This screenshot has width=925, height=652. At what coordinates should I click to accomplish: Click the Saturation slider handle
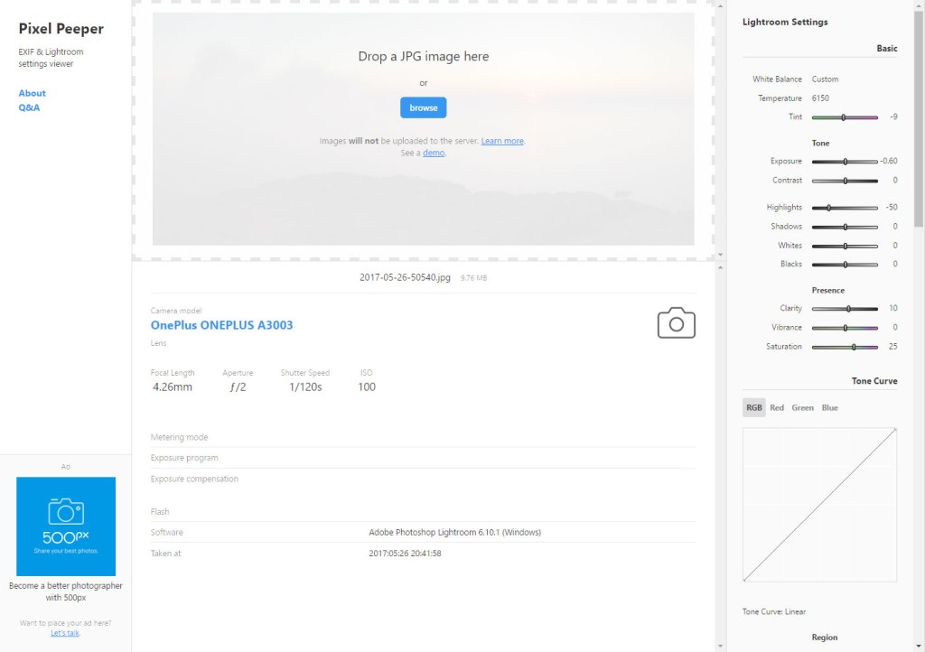(x=854, y=347)
